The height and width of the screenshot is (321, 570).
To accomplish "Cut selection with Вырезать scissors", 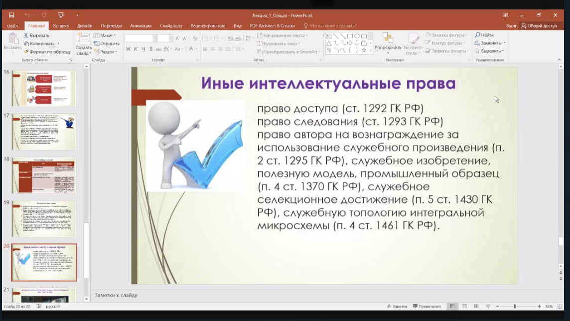I will coord(36,36).
